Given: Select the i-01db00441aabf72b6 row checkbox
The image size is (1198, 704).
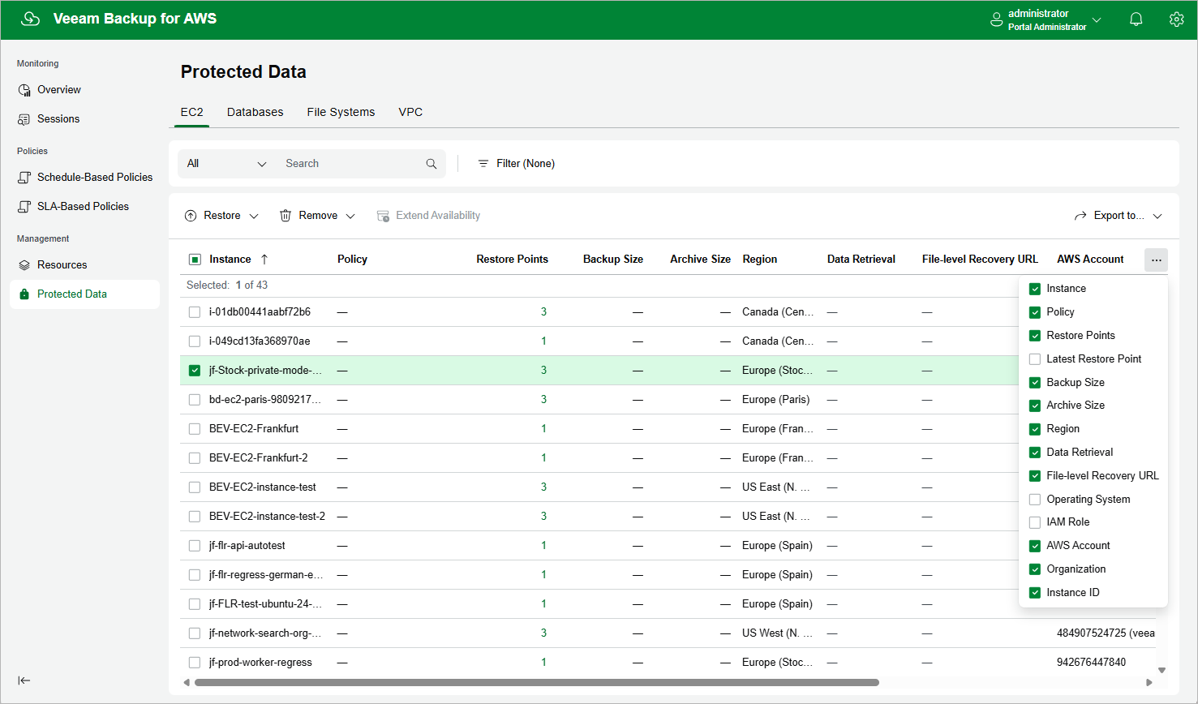Looking at the screenshot, I should point(195,312).
